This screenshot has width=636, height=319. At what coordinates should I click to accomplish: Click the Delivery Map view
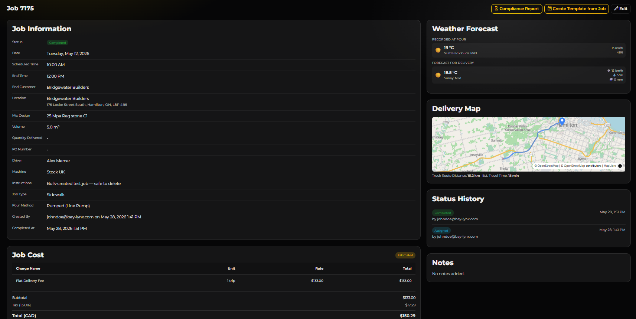pyautogui.click(x=529, y=144)
